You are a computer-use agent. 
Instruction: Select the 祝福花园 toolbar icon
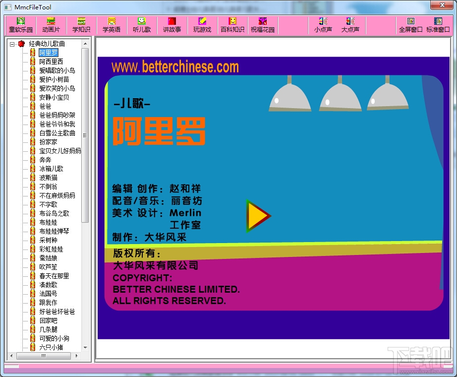263,25
